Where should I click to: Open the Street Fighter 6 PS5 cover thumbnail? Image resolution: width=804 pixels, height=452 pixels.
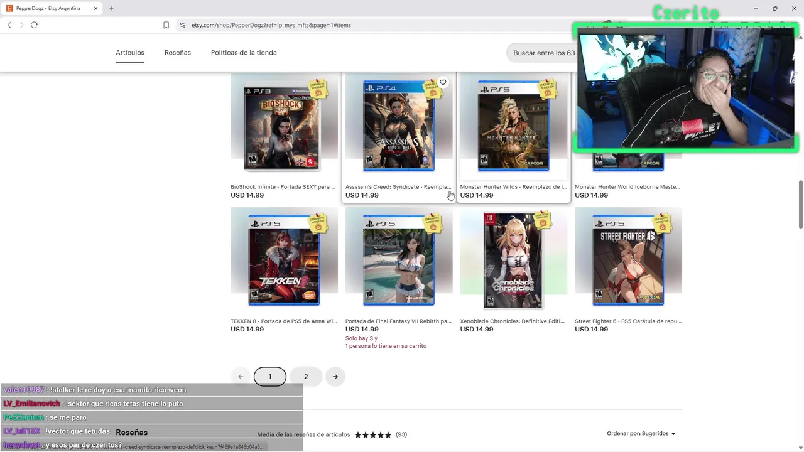[x=628, y=261]
